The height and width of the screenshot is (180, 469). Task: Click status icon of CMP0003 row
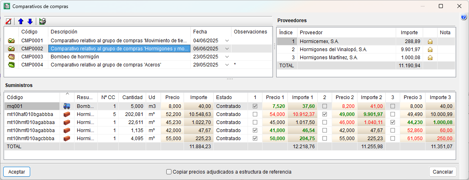coord(11,56)
